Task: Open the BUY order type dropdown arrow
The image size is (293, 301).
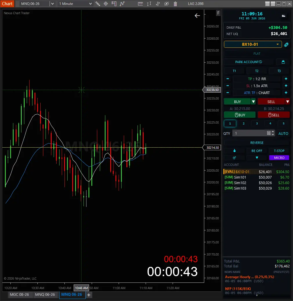Action: [x=253, y=102]
